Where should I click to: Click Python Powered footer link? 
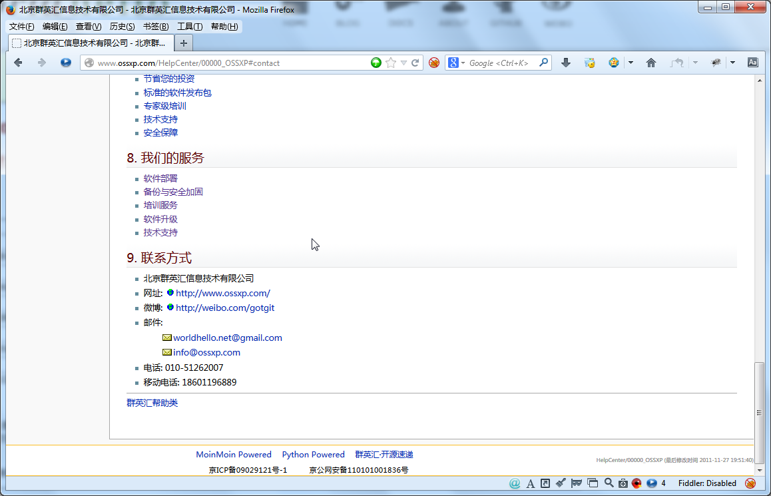tap(313, 455)
